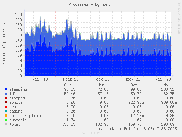The height and width of the screenshot is (137, 182).
Task: Click the Last update timestamp text
Action: click(x=136, y=129)
